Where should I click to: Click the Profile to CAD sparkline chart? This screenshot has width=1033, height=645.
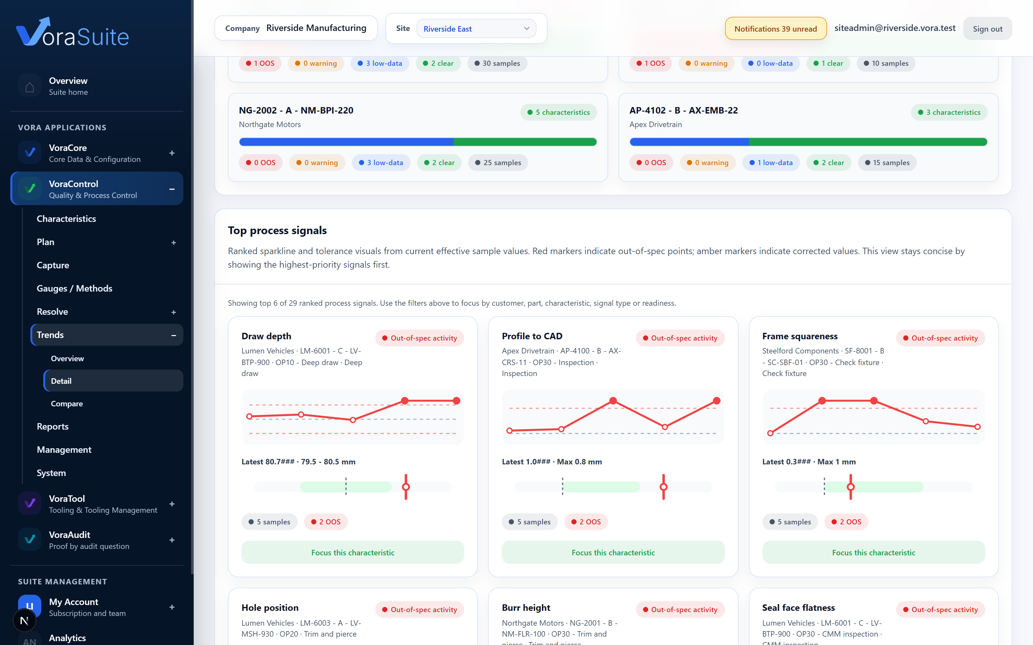pos(613,417)
